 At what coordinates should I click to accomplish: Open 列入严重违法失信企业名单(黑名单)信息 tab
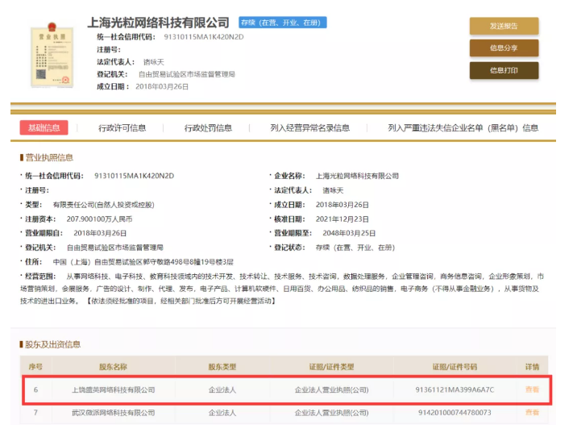[x=463, y=127]
